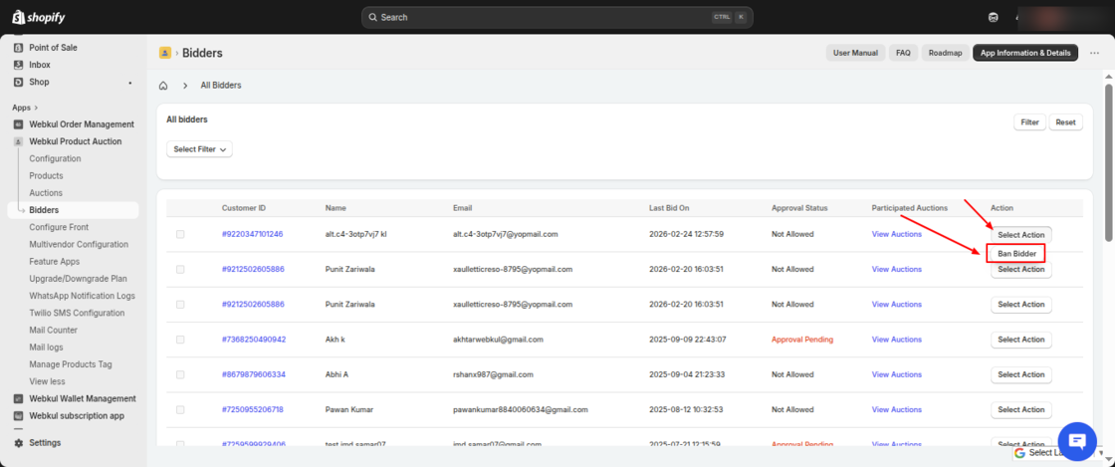Collapse the sidebar submenu with View less

[x=47, y=381]
